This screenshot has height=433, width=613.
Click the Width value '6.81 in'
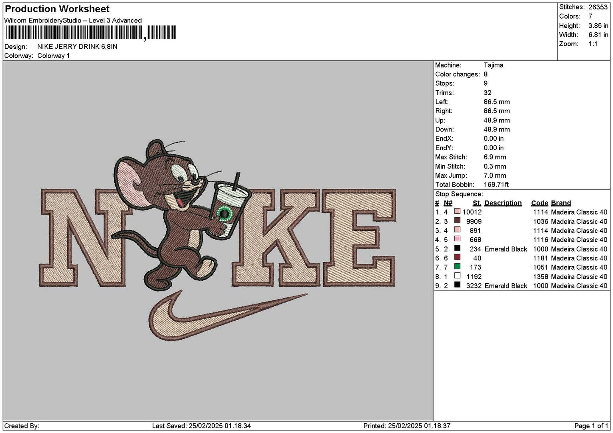[x=598, y=35]
